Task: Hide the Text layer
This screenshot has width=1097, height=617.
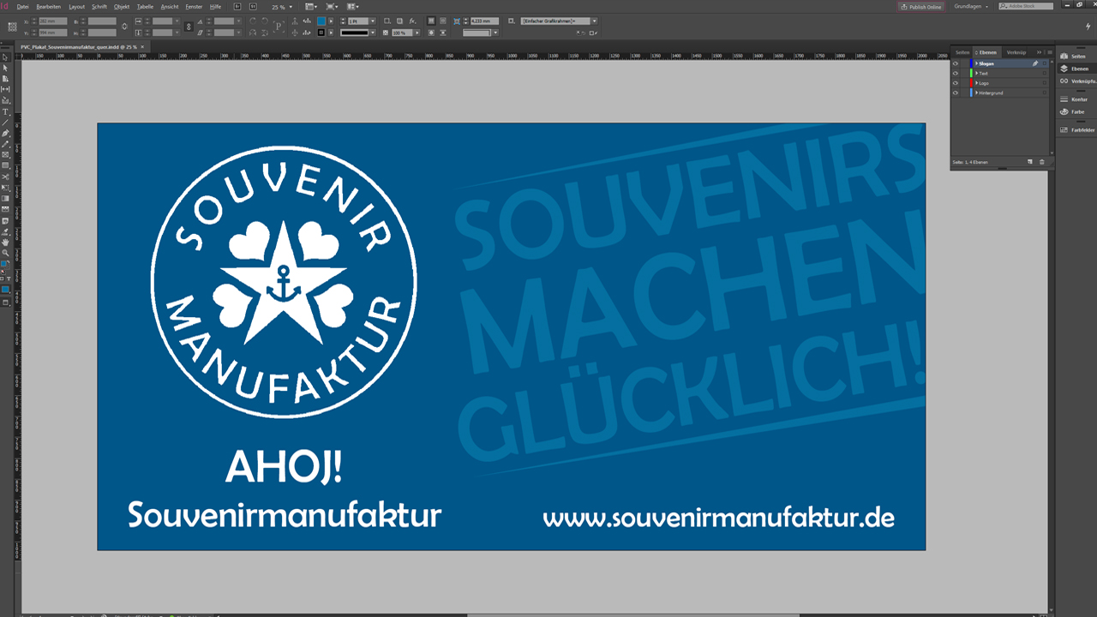Action: [x=955, y=74]
